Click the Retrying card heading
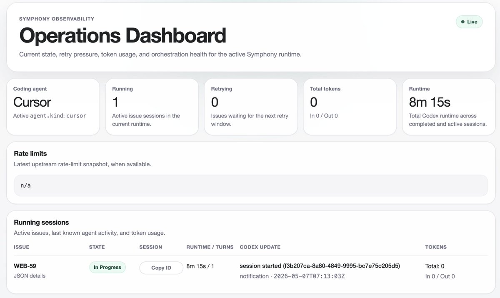The height and width of the screenshot is (298, 500). (x=222, y=89)
